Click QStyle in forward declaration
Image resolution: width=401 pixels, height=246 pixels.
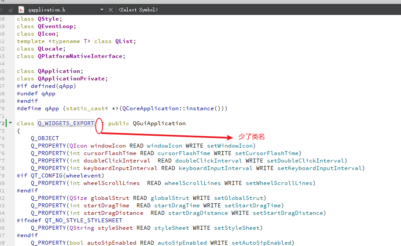pos(48,19)
